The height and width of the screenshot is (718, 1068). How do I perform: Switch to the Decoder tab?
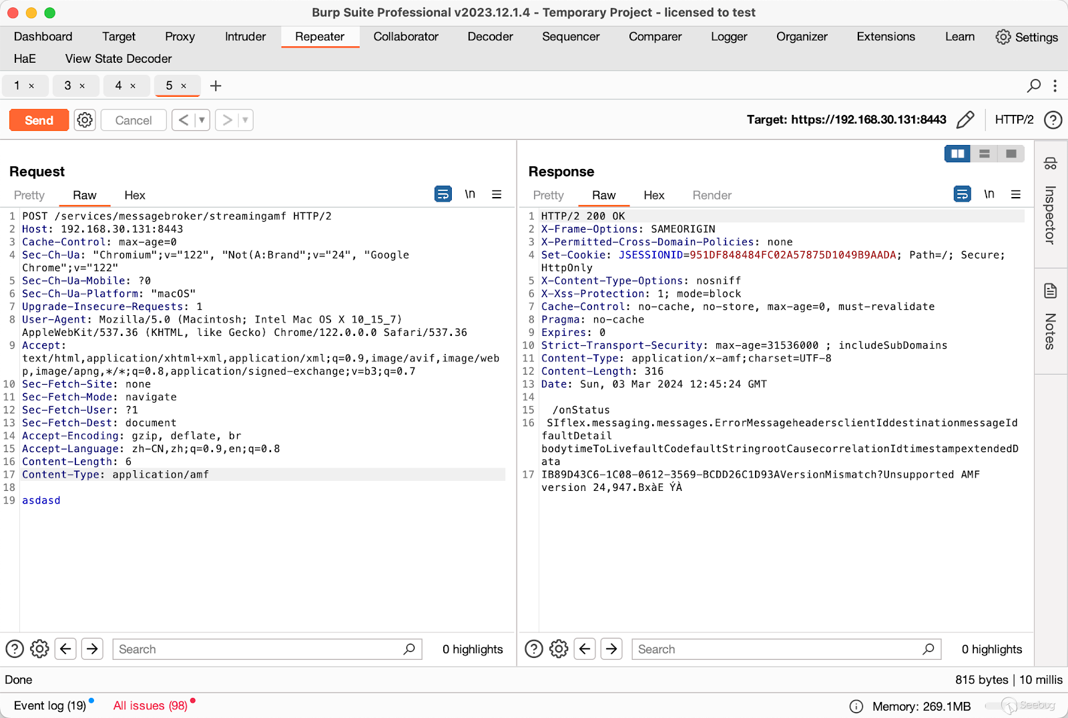click(490, 37)
